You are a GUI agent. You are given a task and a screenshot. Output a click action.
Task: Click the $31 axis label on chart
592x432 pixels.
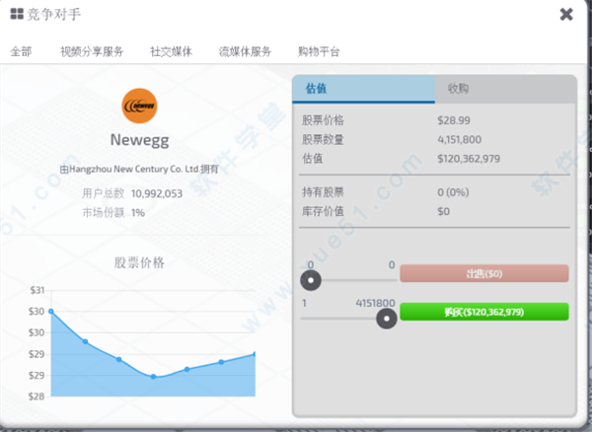pyautogui.click(x=37, y=290)
